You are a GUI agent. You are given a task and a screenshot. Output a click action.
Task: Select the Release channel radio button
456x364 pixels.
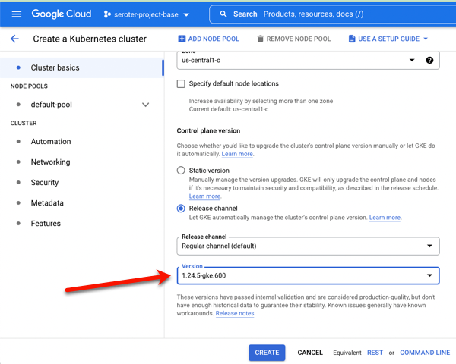181,208
